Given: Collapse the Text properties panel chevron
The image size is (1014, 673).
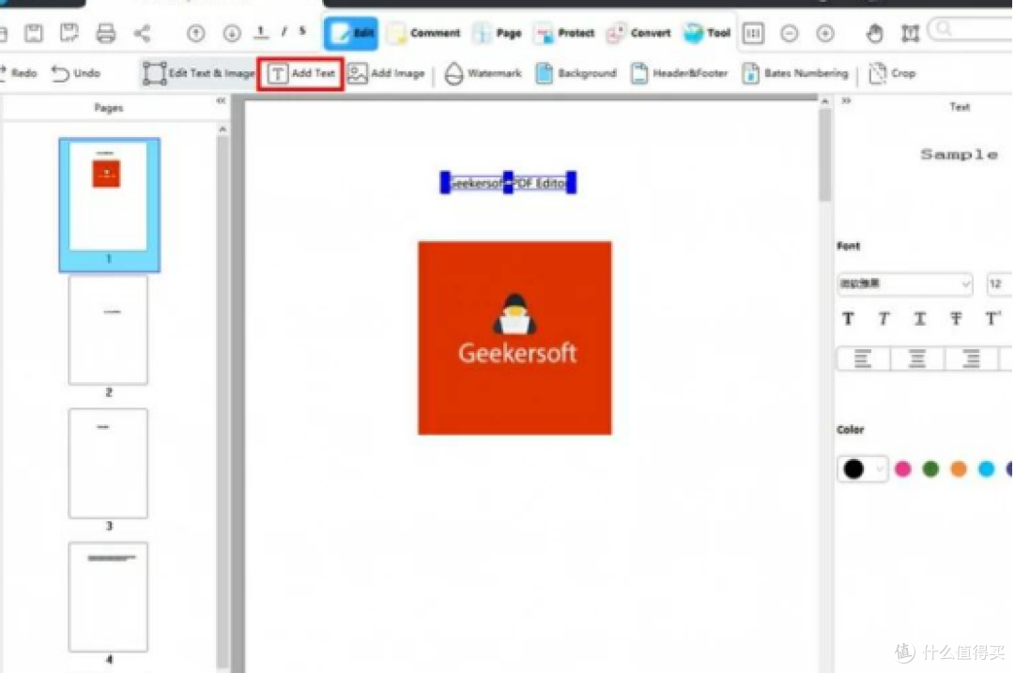Looking at the screenshot, I should click(846, 100).
